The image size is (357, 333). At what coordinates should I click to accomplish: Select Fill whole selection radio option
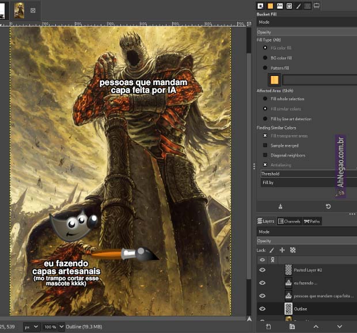click(265, 99)
